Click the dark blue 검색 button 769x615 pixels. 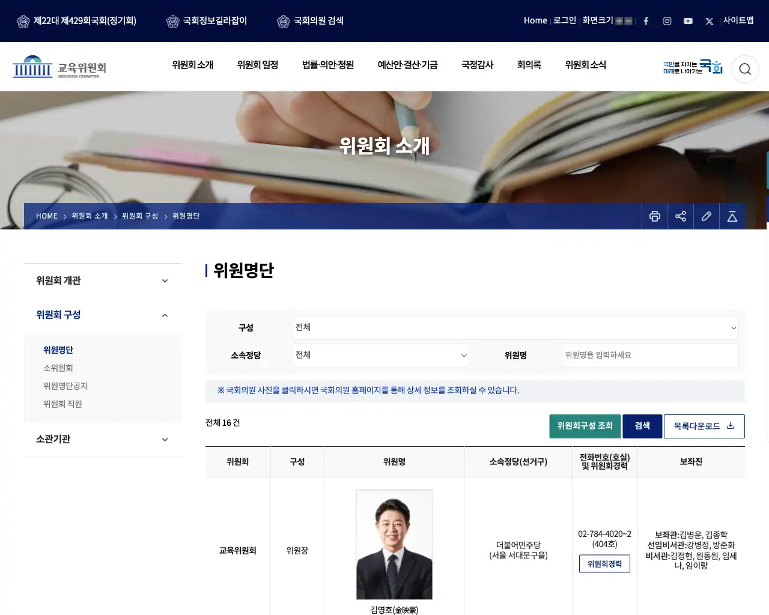click(x=642, y=426)
